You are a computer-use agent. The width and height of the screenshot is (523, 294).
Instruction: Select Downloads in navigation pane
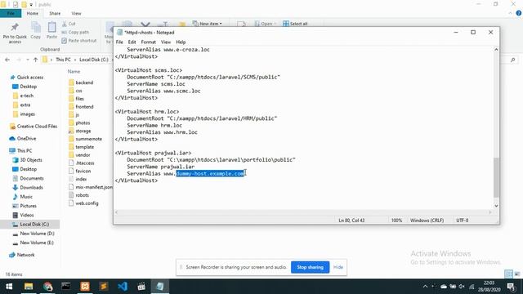tap(28, 187)
